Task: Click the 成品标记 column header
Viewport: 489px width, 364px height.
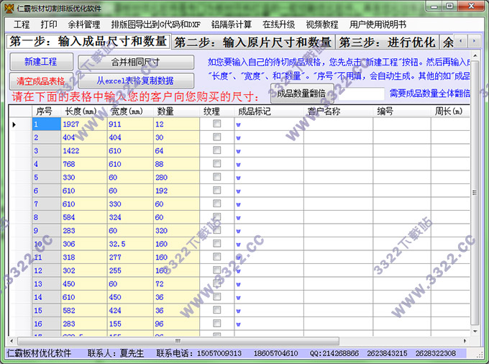Action: point(269,111)
